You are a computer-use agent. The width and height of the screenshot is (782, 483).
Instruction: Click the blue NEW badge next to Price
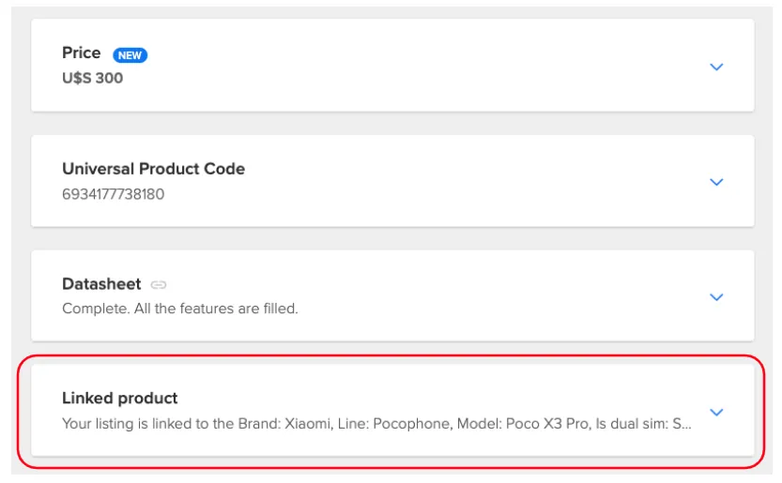tap(130, 54)
